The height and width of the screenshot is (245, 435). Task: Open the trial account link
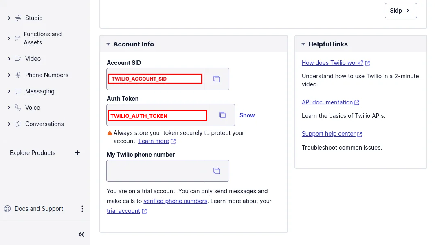point(123,211)
